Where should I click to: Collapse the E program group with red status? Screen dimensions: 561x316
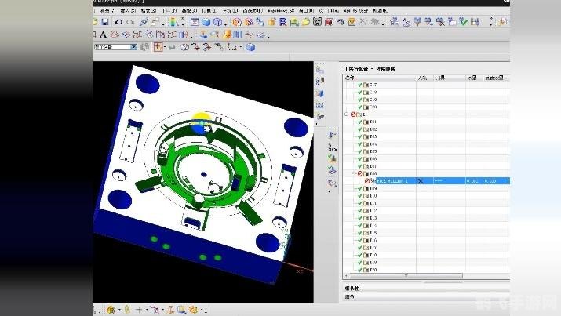coord(348,114)
